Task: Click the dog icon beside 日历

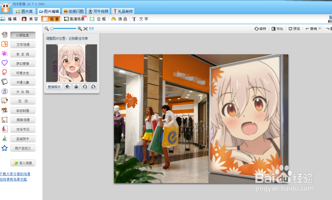Action: point(4,100)
